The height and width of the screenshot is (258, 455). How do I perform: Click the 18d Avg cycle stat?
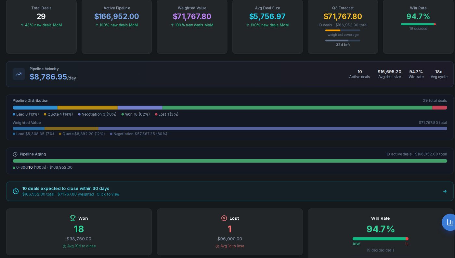(x=439, y=74)
